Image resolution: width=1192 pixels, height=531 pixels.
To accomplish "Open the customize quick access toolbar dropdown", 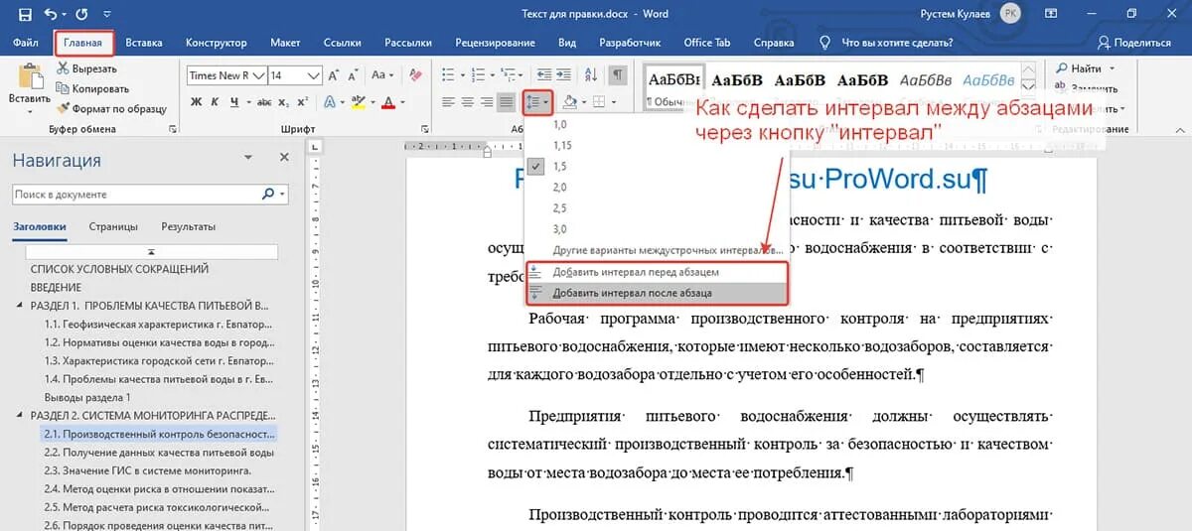I will (x=107, y=14).
